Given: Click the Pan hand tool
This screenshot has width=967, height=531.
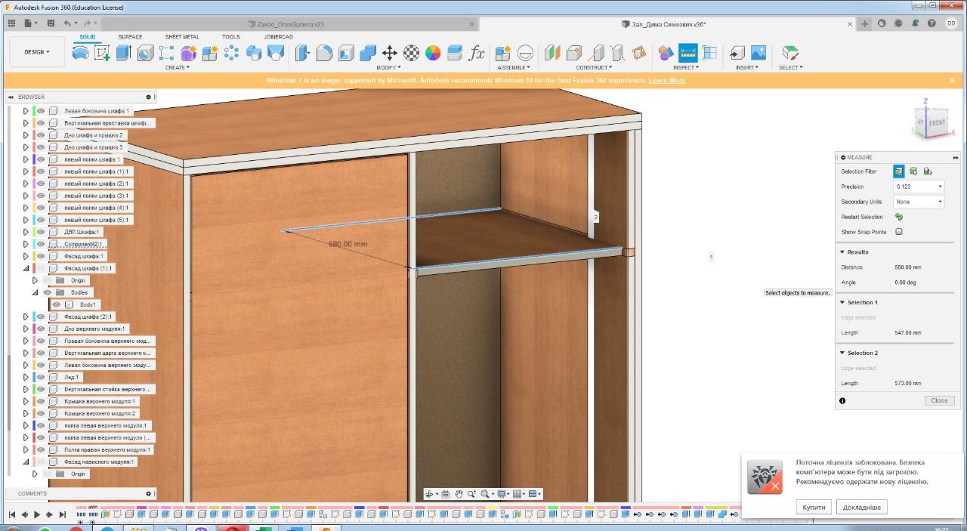Looking at the screenshot, I should click(459, 494).
